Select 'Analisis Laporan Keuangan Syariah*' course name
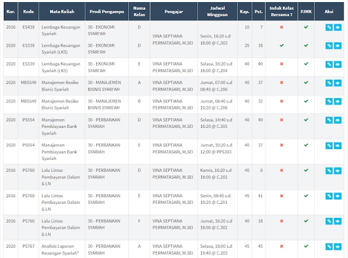Screen dimensions: 348x258 tap(60, 249)
